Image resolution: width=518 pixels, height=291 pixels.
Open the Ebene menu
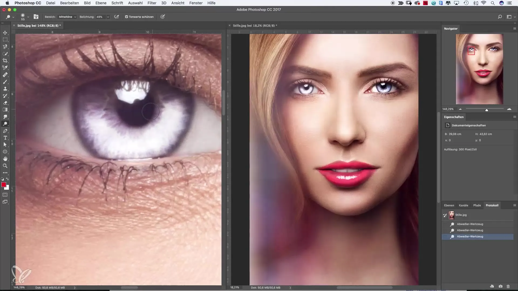click(x=101, y=3)
